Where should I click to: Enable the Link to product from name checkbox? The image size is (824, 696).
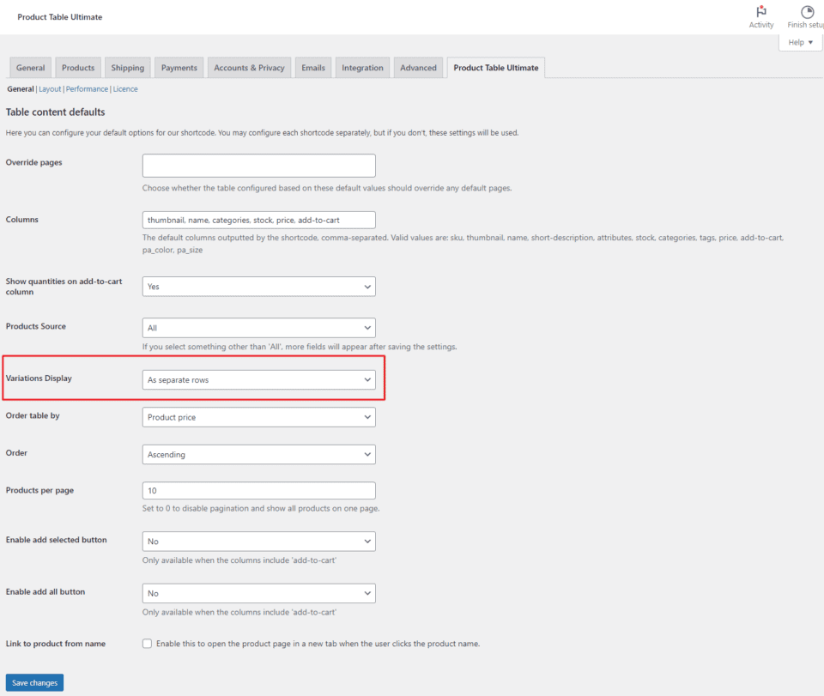click(x=146, y=643)
